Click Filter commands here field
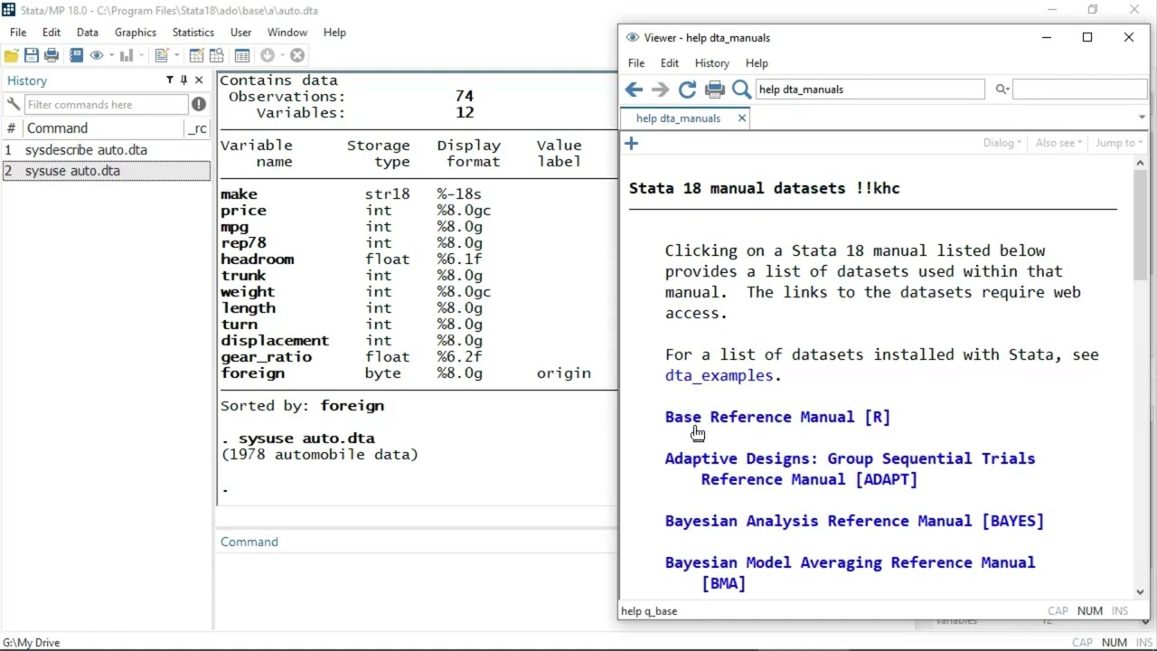The image size is (1157, 651). (x=106, y=104)
